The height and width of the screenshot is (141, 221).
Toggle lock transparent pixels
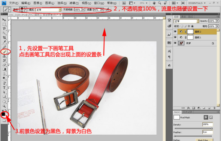click(x=182, y=26)
